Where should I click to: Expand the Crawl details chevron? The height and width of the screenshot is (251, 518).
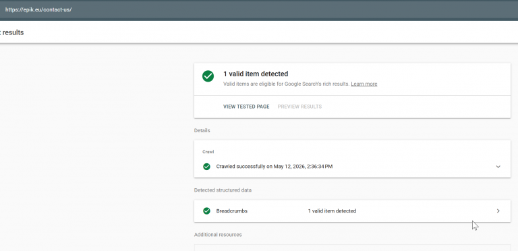point(498,167)
